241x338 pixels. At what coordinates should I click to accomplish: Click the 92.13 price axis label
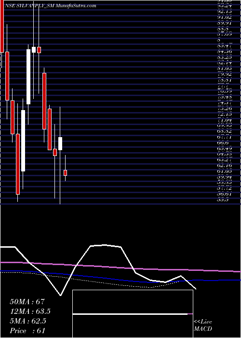224,11
